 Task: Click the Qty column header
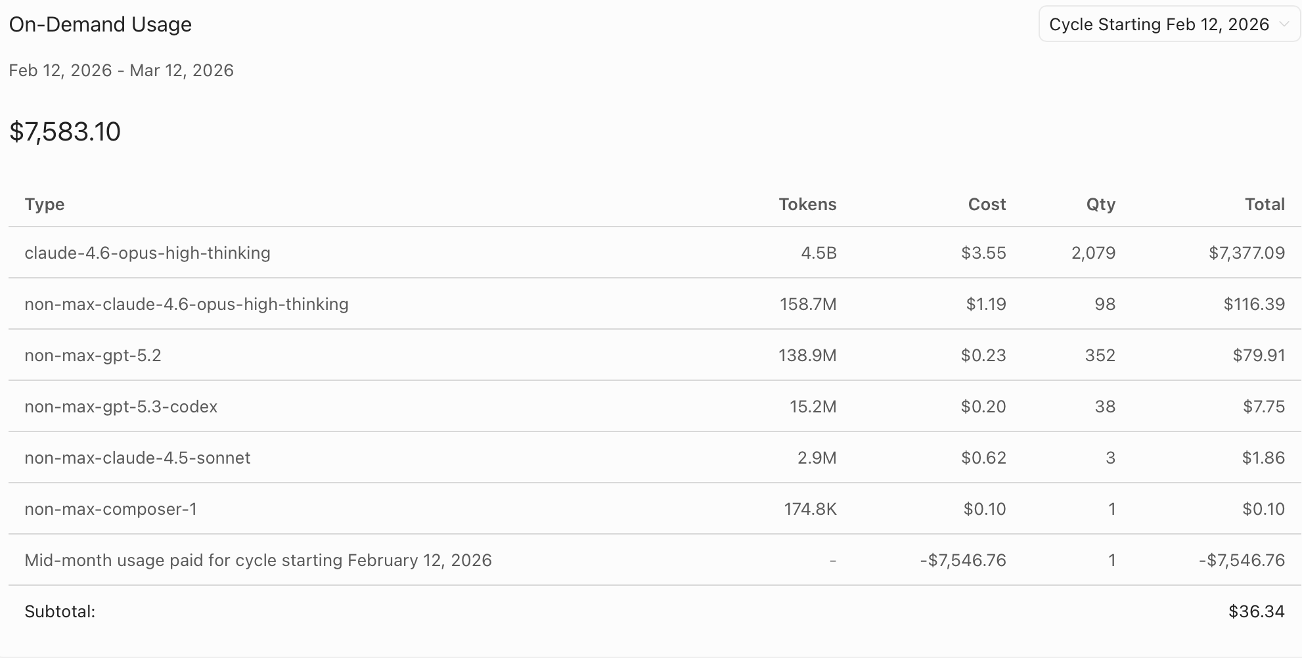1100,205
